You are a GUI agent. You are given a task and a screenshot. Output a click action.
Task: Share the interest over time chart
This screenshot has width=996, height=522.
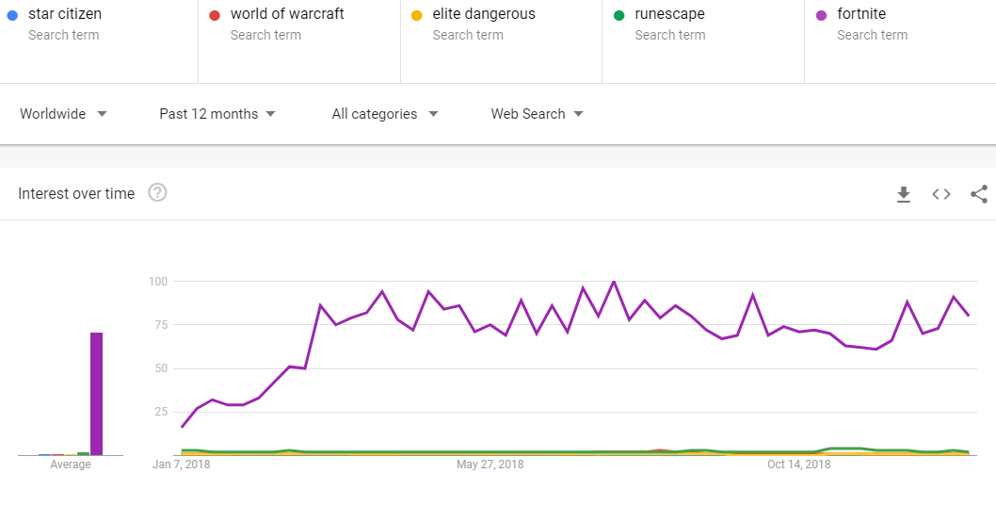(x=979, y=194)
